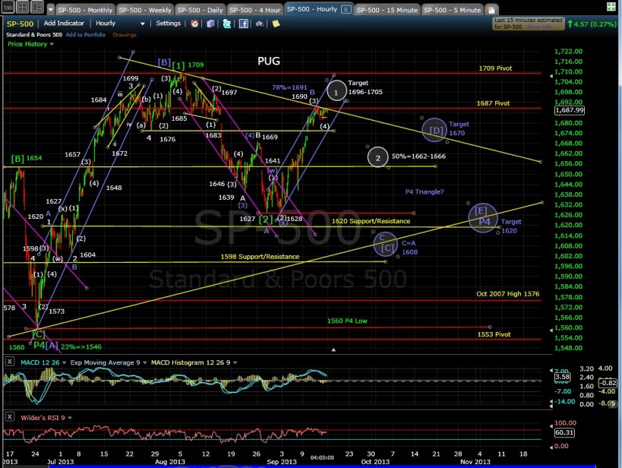This screenshot has width=622, height=468.
Task: Click the Oct 2007 High 1576 label
Action: point(508,294)
